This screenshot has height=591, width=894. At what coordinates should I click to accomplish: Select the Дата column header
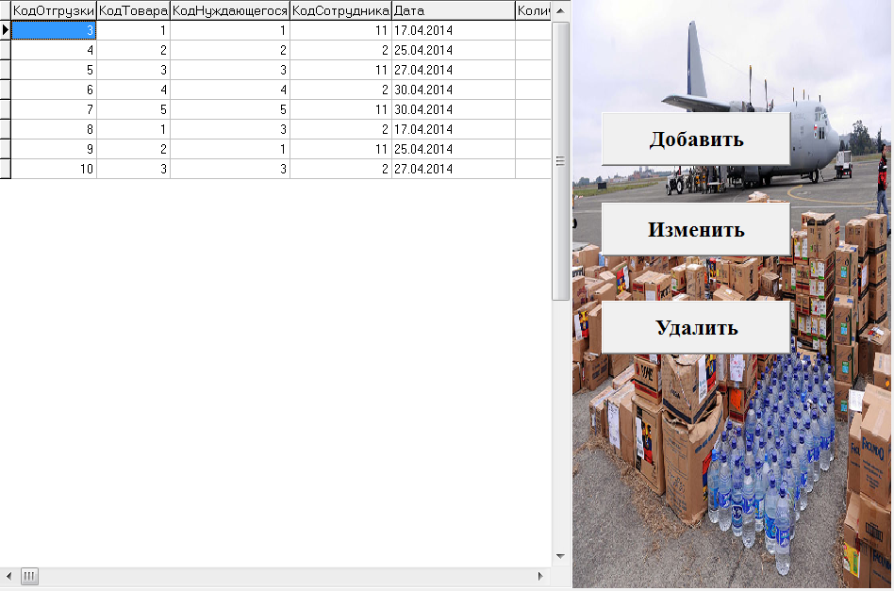coord(454,10)
